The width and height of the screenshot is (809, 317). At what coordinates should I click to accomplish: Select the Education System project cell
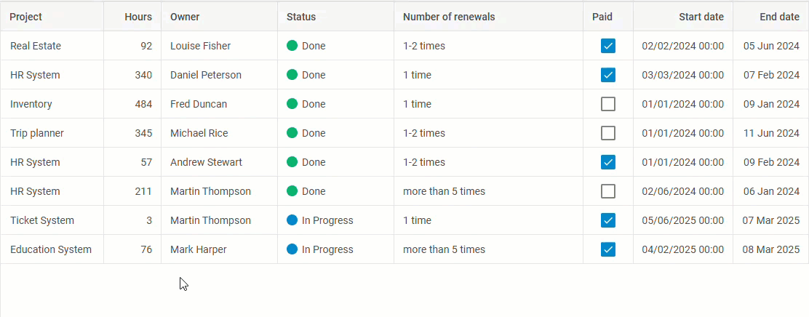pos(51,249)
